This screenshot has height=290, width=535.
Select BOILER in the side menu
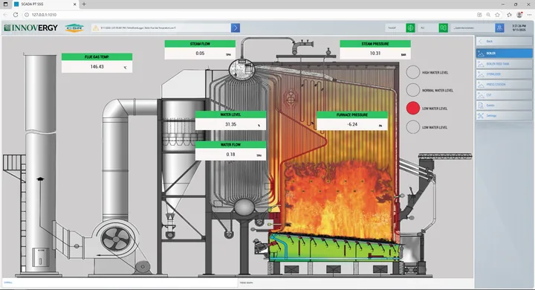[x=504, y=54]
